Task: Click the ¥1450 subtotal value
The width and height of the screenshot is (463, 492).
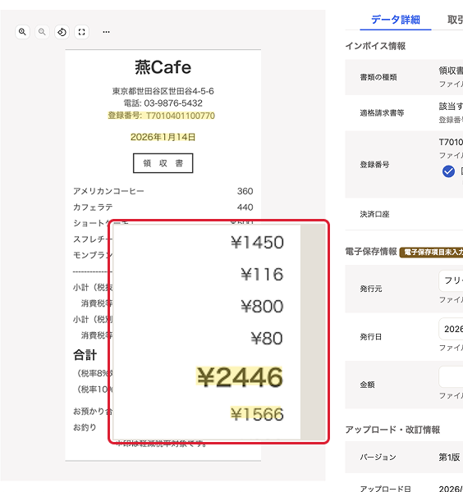Action: [257, 243]
